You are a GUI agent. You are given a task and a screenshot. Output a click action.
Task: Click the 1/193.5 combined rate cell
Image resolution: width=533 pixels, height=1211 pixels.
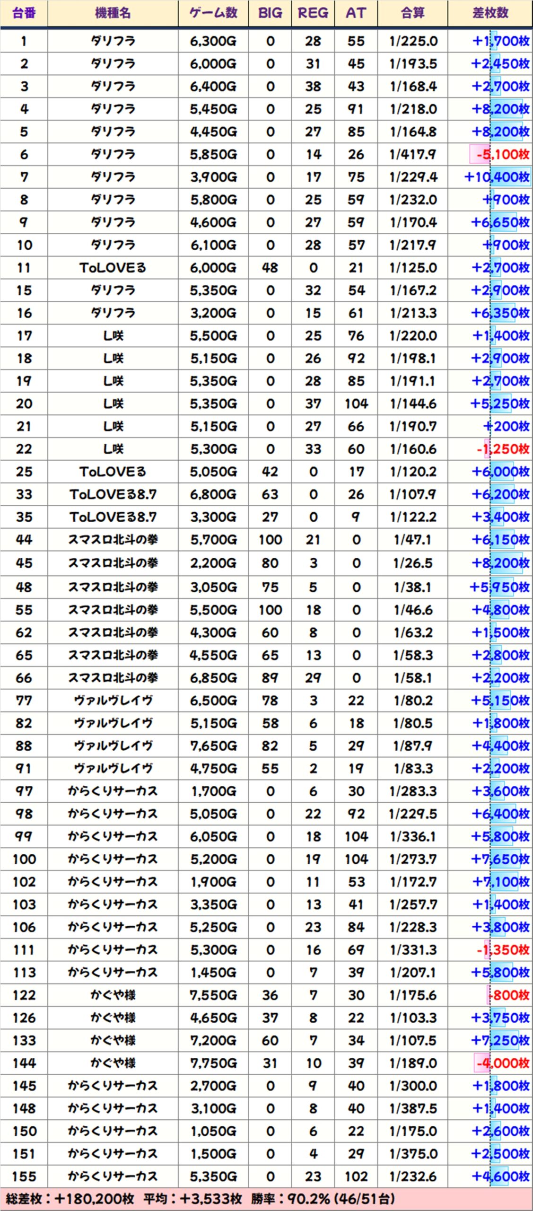pos(412,64)
